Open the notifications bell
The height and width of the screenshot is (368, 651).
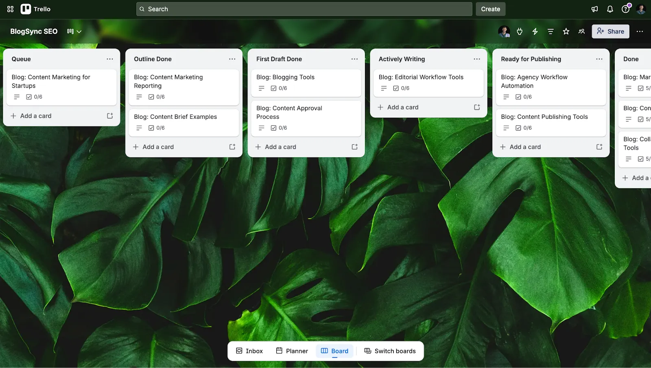610,9
